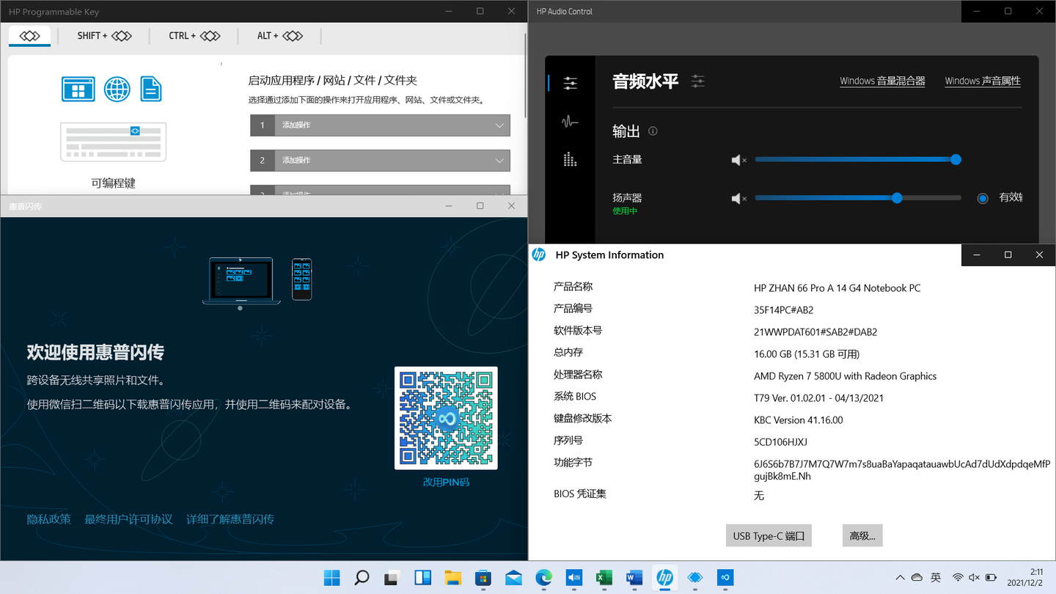Open File Explorer from the taskbar

coord(452,578)
